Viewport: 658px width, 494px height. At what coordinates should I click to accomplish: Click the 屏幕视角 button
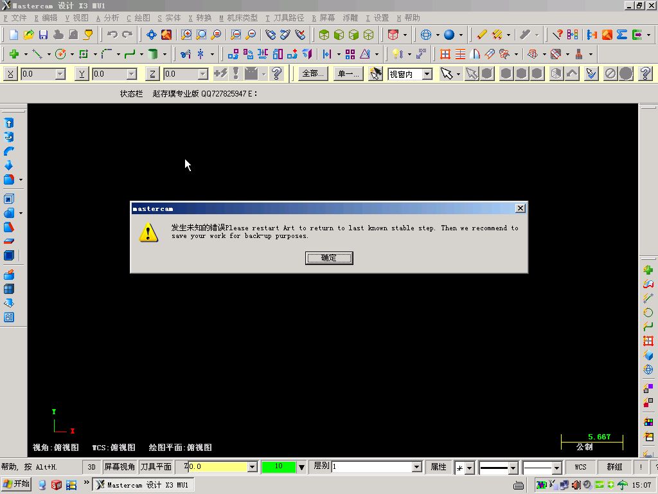(x=120, y=467)
